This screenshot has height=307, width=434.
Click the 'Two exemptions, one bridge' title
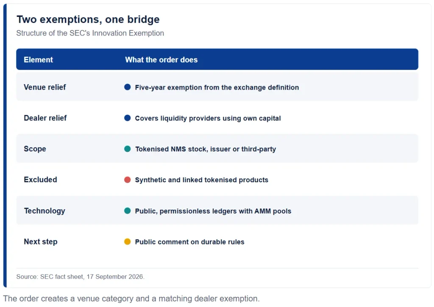point(88,19)
